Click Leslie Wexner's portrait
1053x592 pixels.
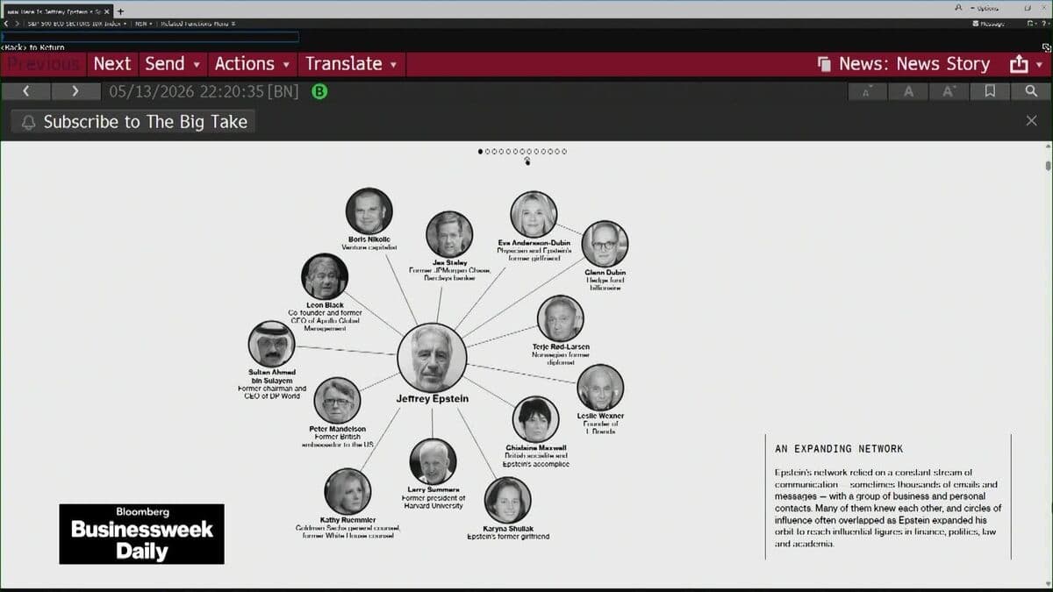pyautogui.click(x=600, y=388)
